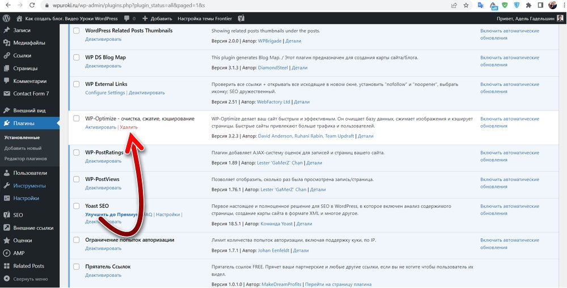Tick the WP-PostViews checkbox
The width and height of the screenshot is (567, 288).
pyautogui.click(x=77, y=179)
